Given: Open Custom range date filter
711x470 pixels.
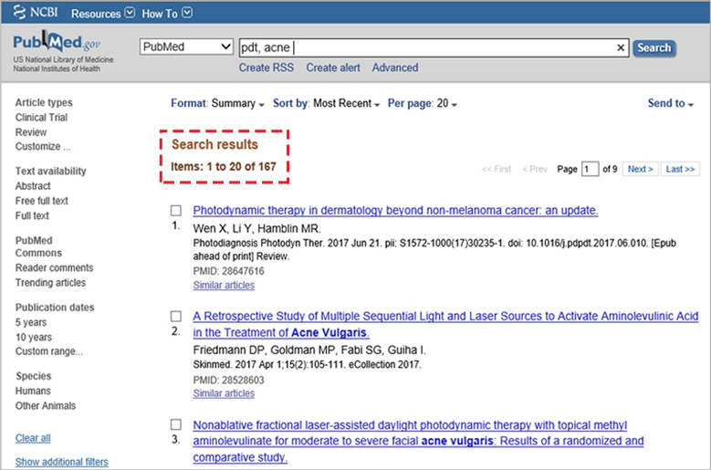Looking at the screenshot, I should click(49, 351).
